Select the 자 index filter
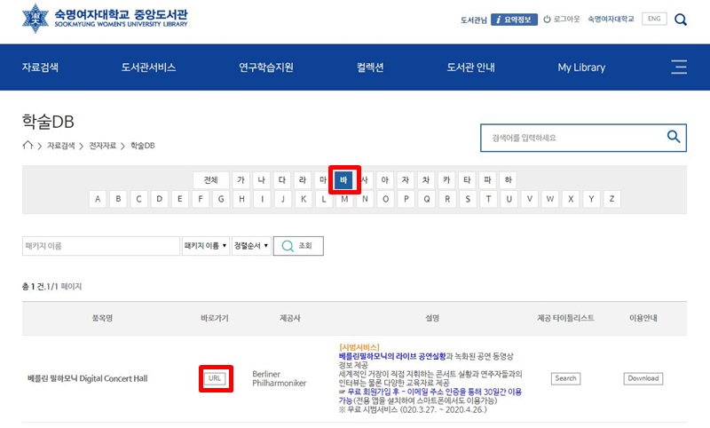Image resolution: width=710 pixels, height=428 pixels. pyautogui.click(x=406, y=180)
